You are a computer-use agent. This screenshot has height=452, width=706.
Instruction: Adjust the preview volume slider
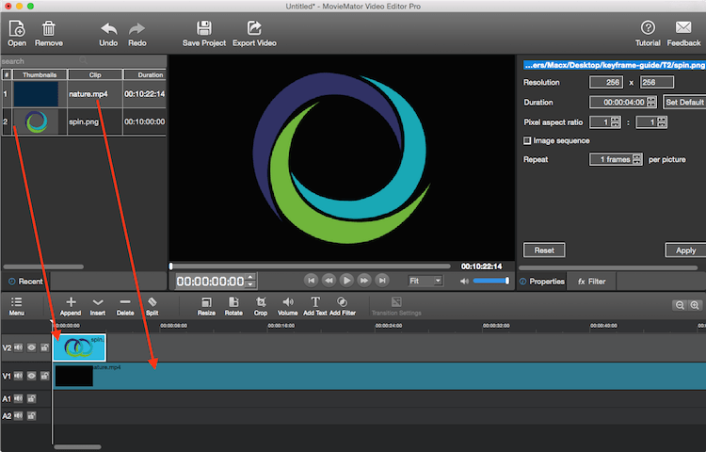click(x=490, y=281)
